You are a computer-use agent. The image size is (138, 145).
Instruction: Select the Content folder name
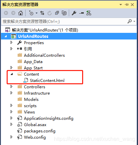(31, 74)
